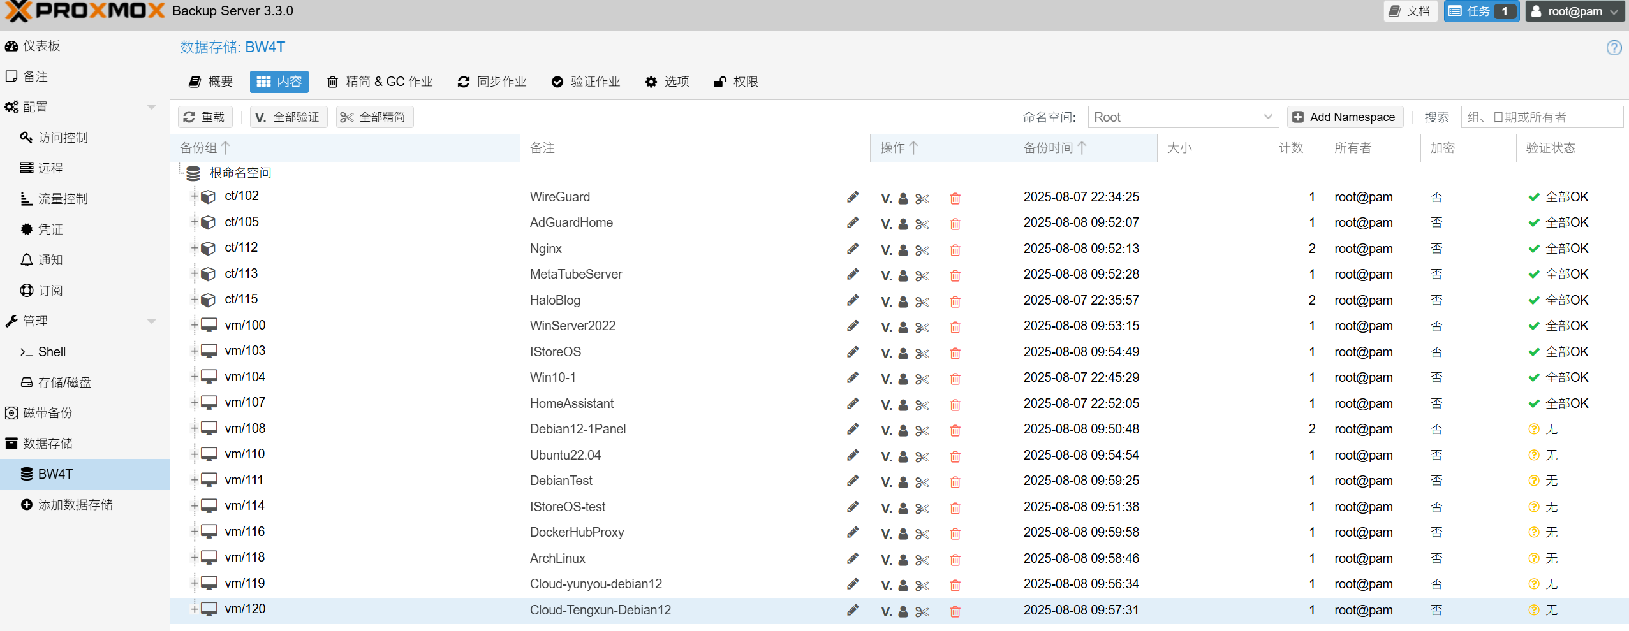Screen dimensions: 1629x631
Task: Open the 任务 tasks button
Action: point(1481,11)
